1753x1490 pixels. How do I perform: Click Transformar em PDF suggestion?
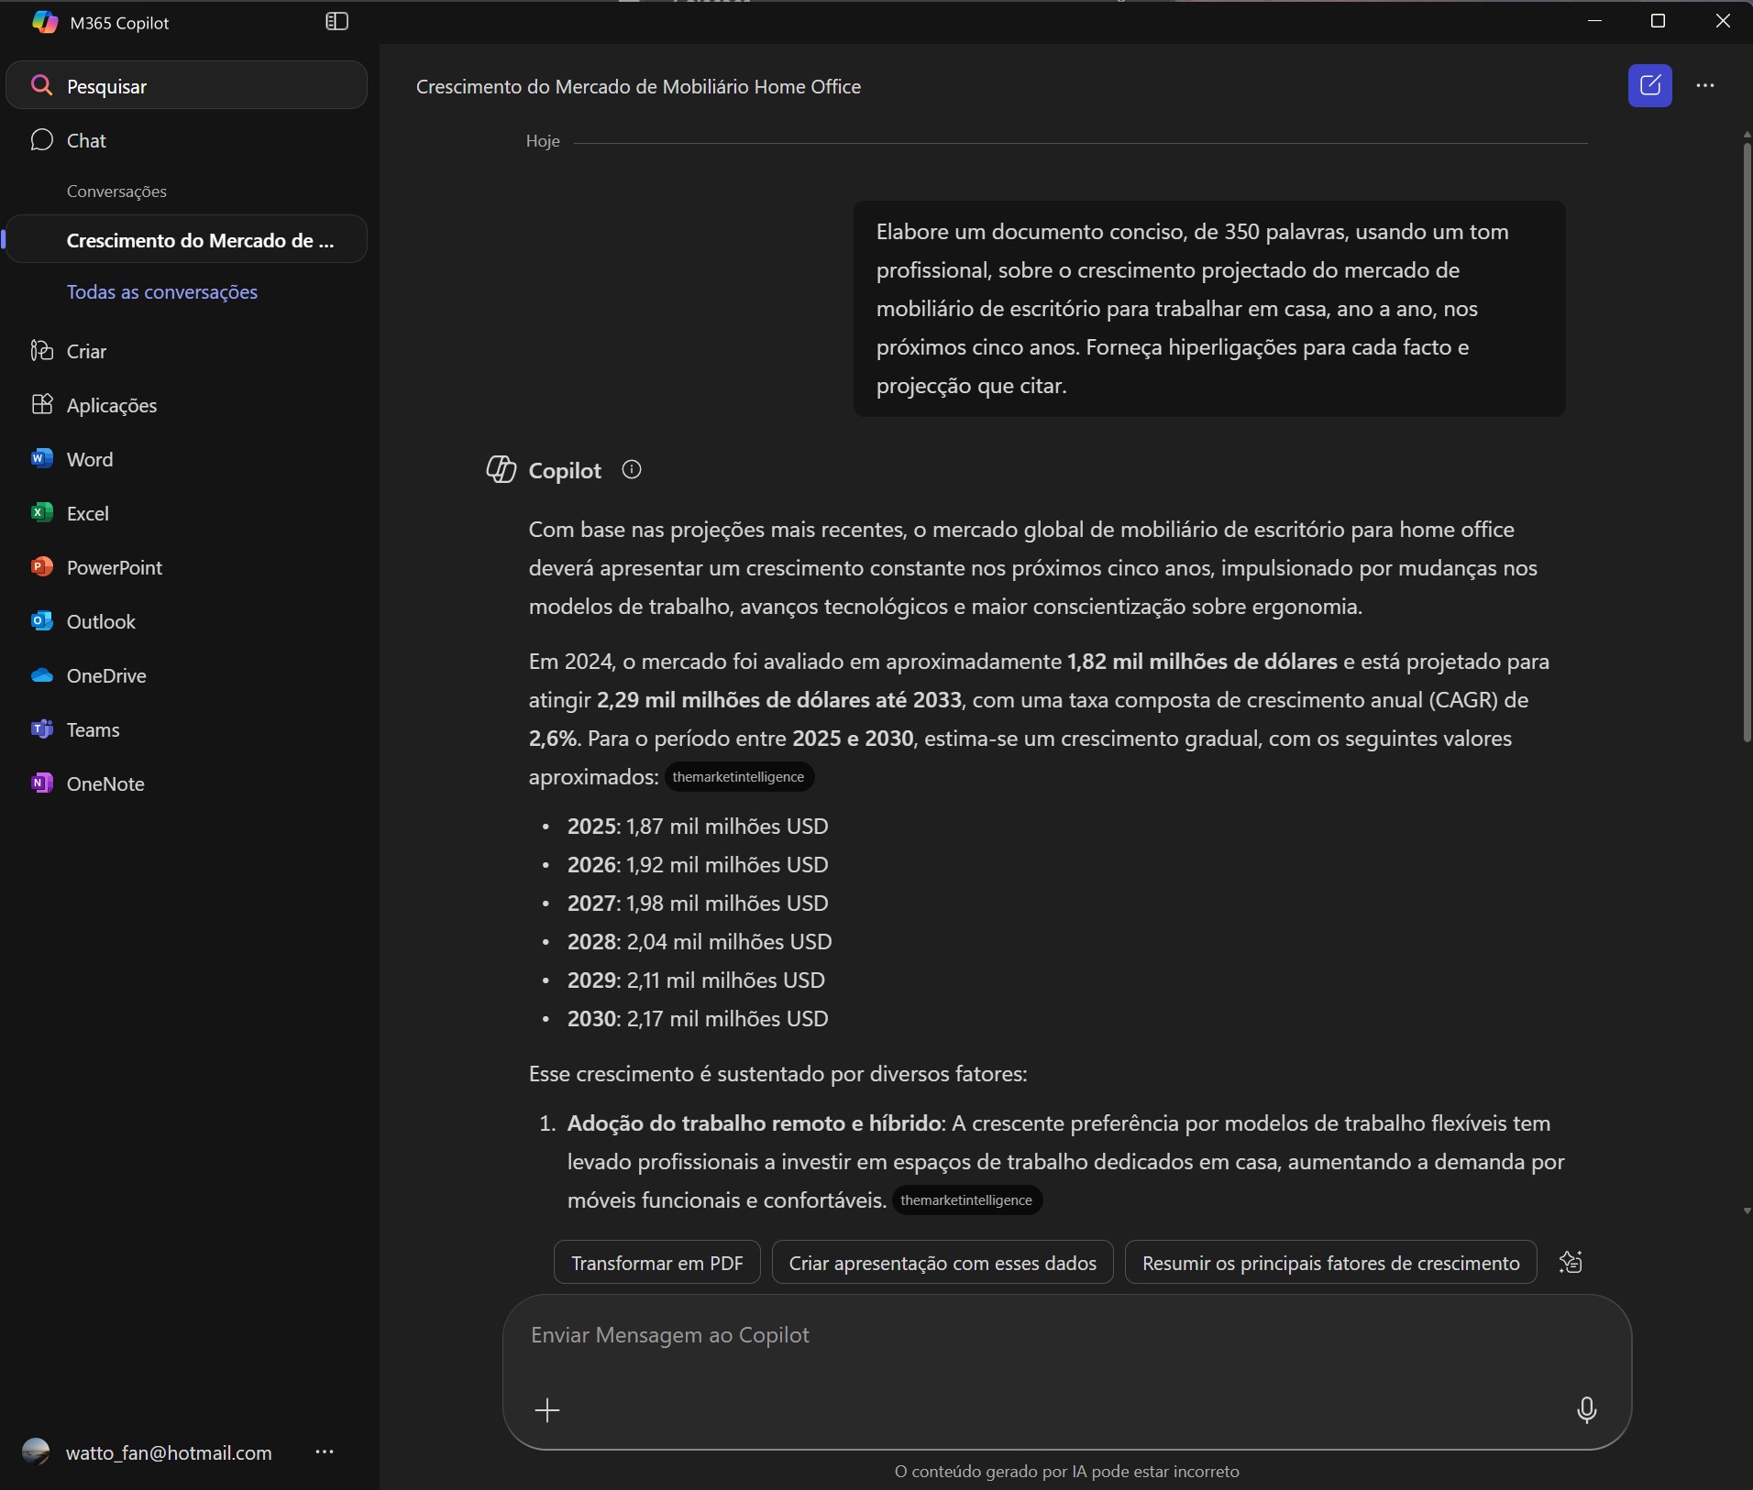point(656,1263)
